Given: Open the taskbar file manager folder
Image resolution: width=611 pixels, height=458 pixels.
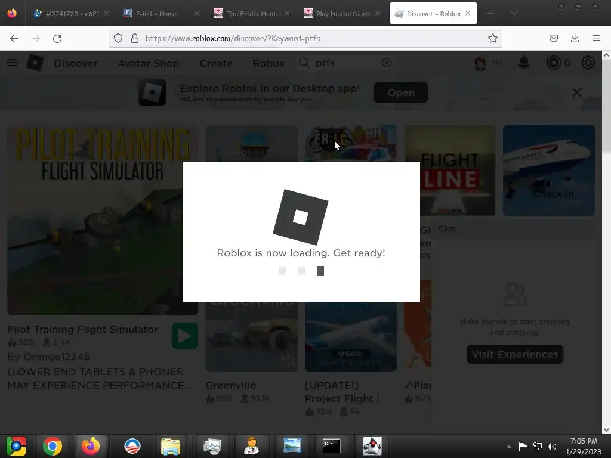Looking at the screenshot, I should tap(171, 446).
